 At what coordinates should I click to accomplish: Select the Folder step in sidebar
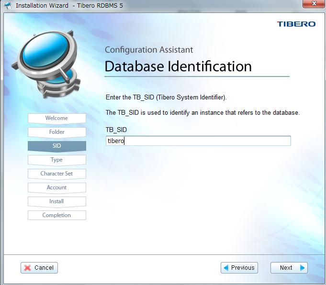click(x=57, y=132)
